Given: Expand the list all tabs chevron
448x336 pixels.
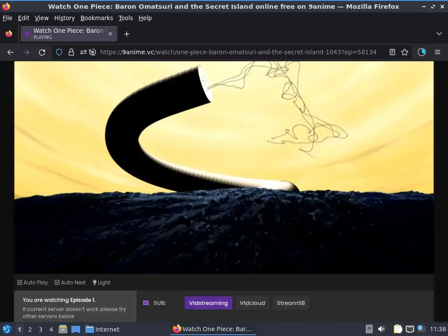Looking at the screenshot, I should click(x=439, y=34).
